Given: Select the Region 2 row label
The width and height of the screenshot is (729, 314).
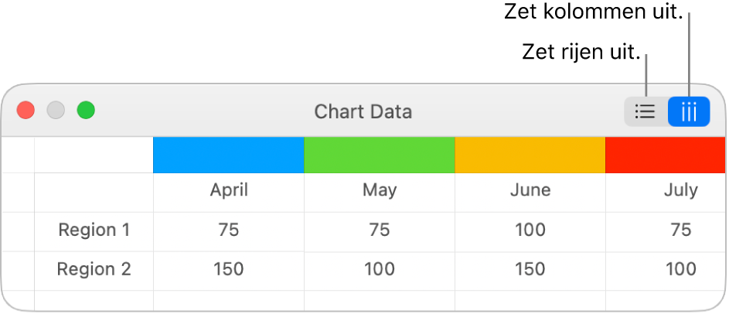Looking at the screenshot, I should point(94,269).
